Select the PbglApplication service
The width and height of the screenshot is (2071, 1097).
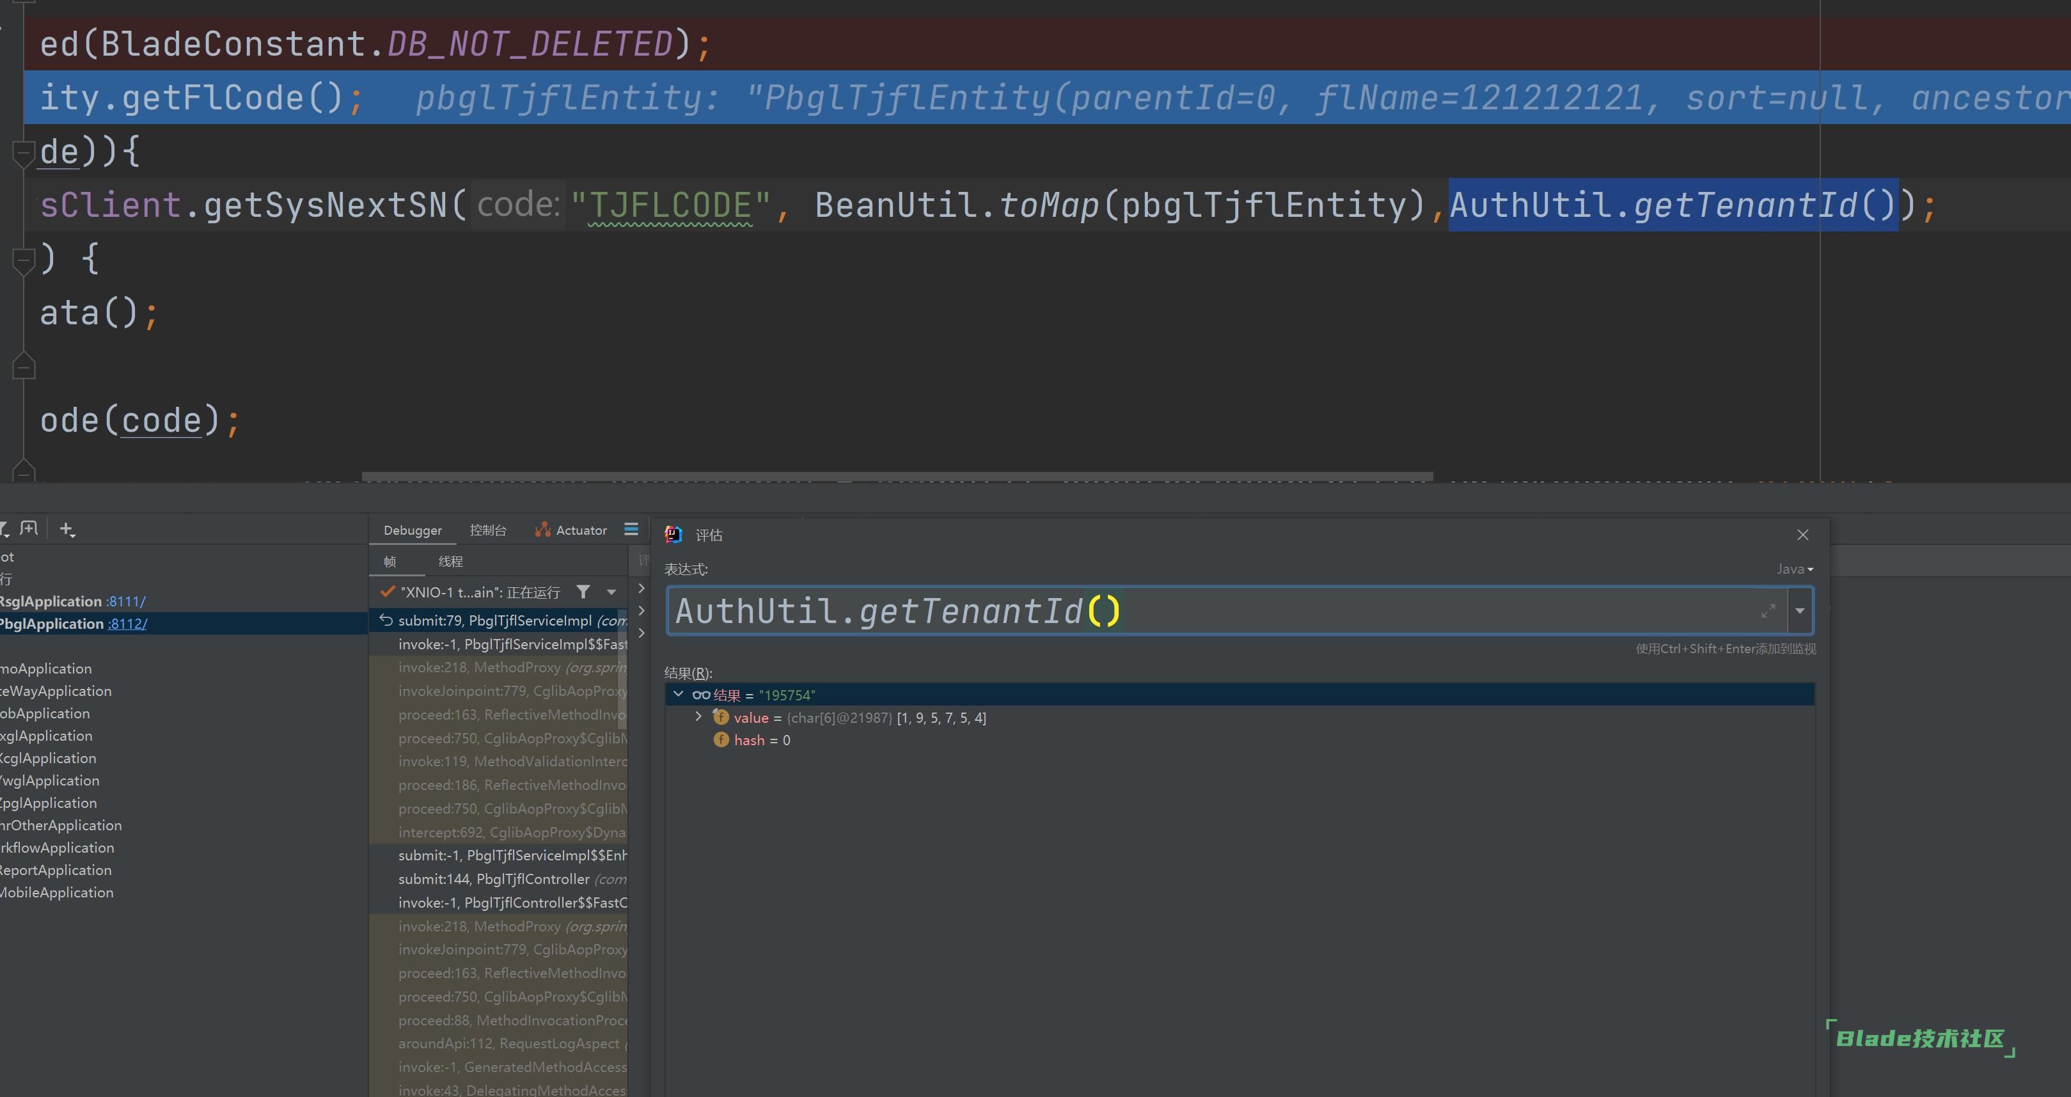tap(52, 624)
